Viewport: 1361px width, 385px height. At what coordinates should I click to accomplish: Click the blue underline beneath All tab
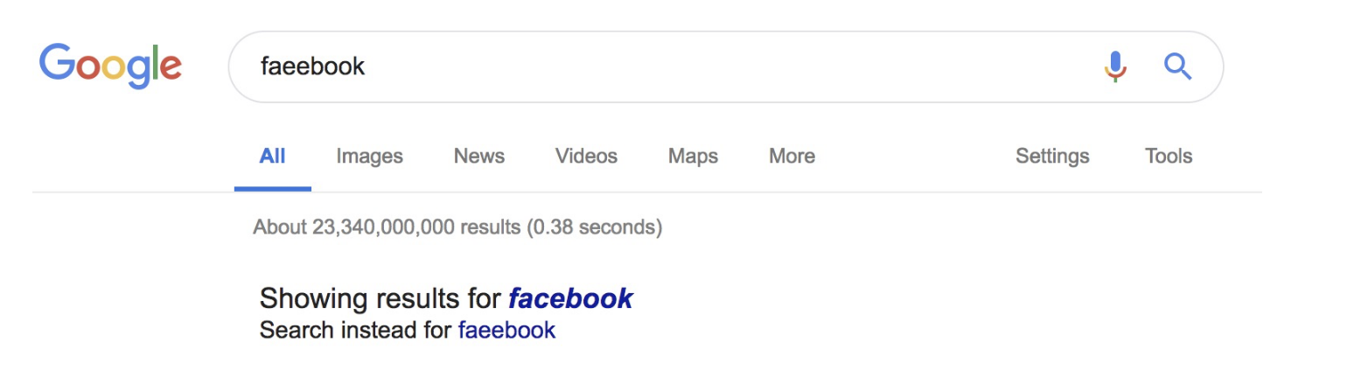(x=272, y=188)
